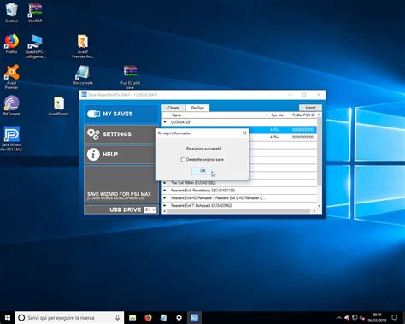Expand Resident Evil 7: Biohazard row
The image size is (405, 324).
tap(165, 205)
